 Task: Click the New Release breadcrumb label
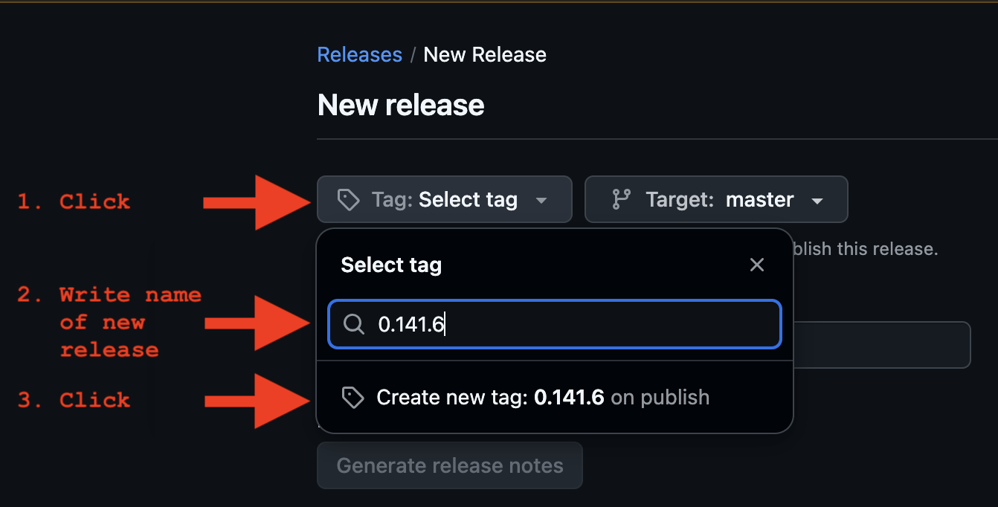coord(484,54)
